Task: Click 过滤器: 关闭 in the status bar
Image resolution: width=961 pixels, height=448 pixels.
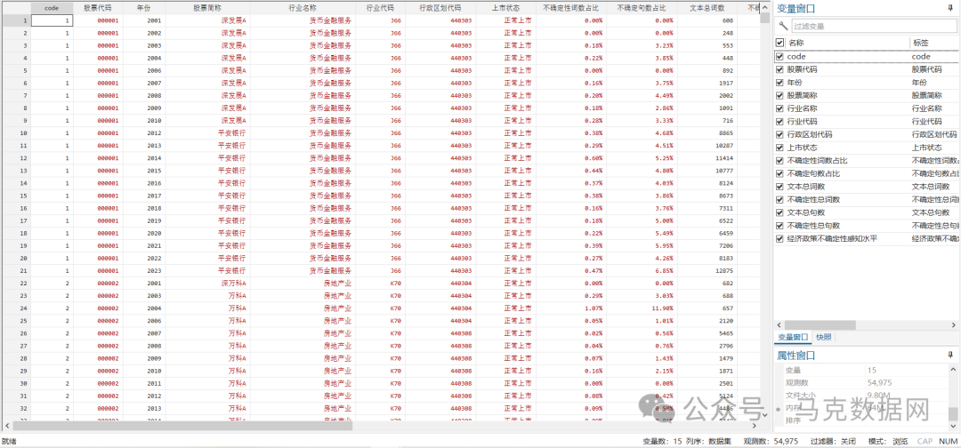Action: [833, 441]
